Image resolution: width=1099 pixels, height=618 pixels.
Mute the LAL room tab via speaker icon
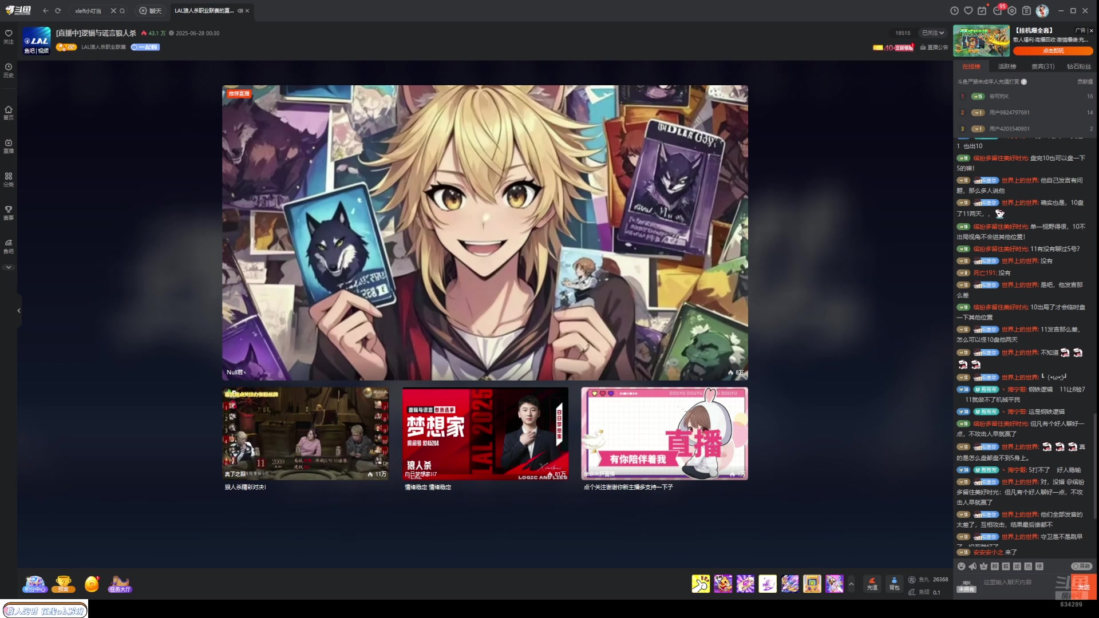pos(240,11)
